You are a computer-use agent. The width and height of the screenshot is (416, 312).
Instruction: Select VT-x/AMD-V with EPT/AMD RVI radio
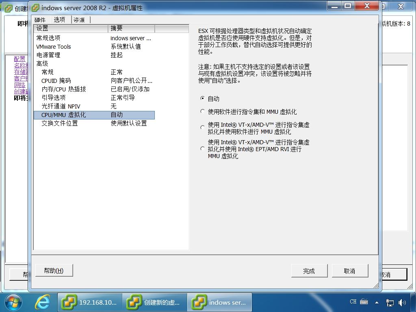[x=202, y=149]
